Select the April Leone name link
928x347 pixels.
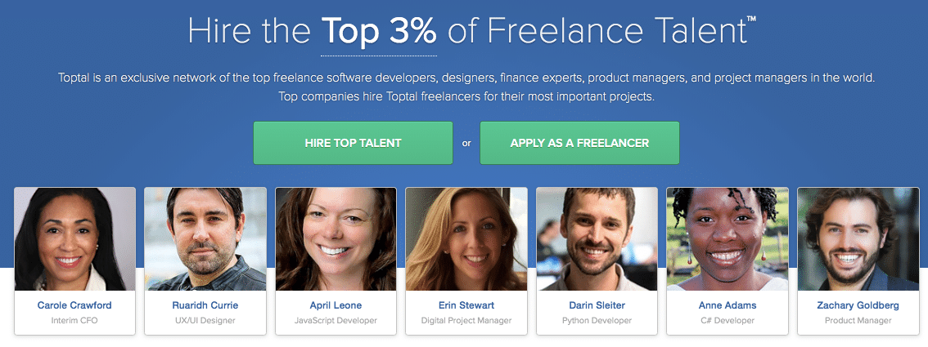(336, 305)
